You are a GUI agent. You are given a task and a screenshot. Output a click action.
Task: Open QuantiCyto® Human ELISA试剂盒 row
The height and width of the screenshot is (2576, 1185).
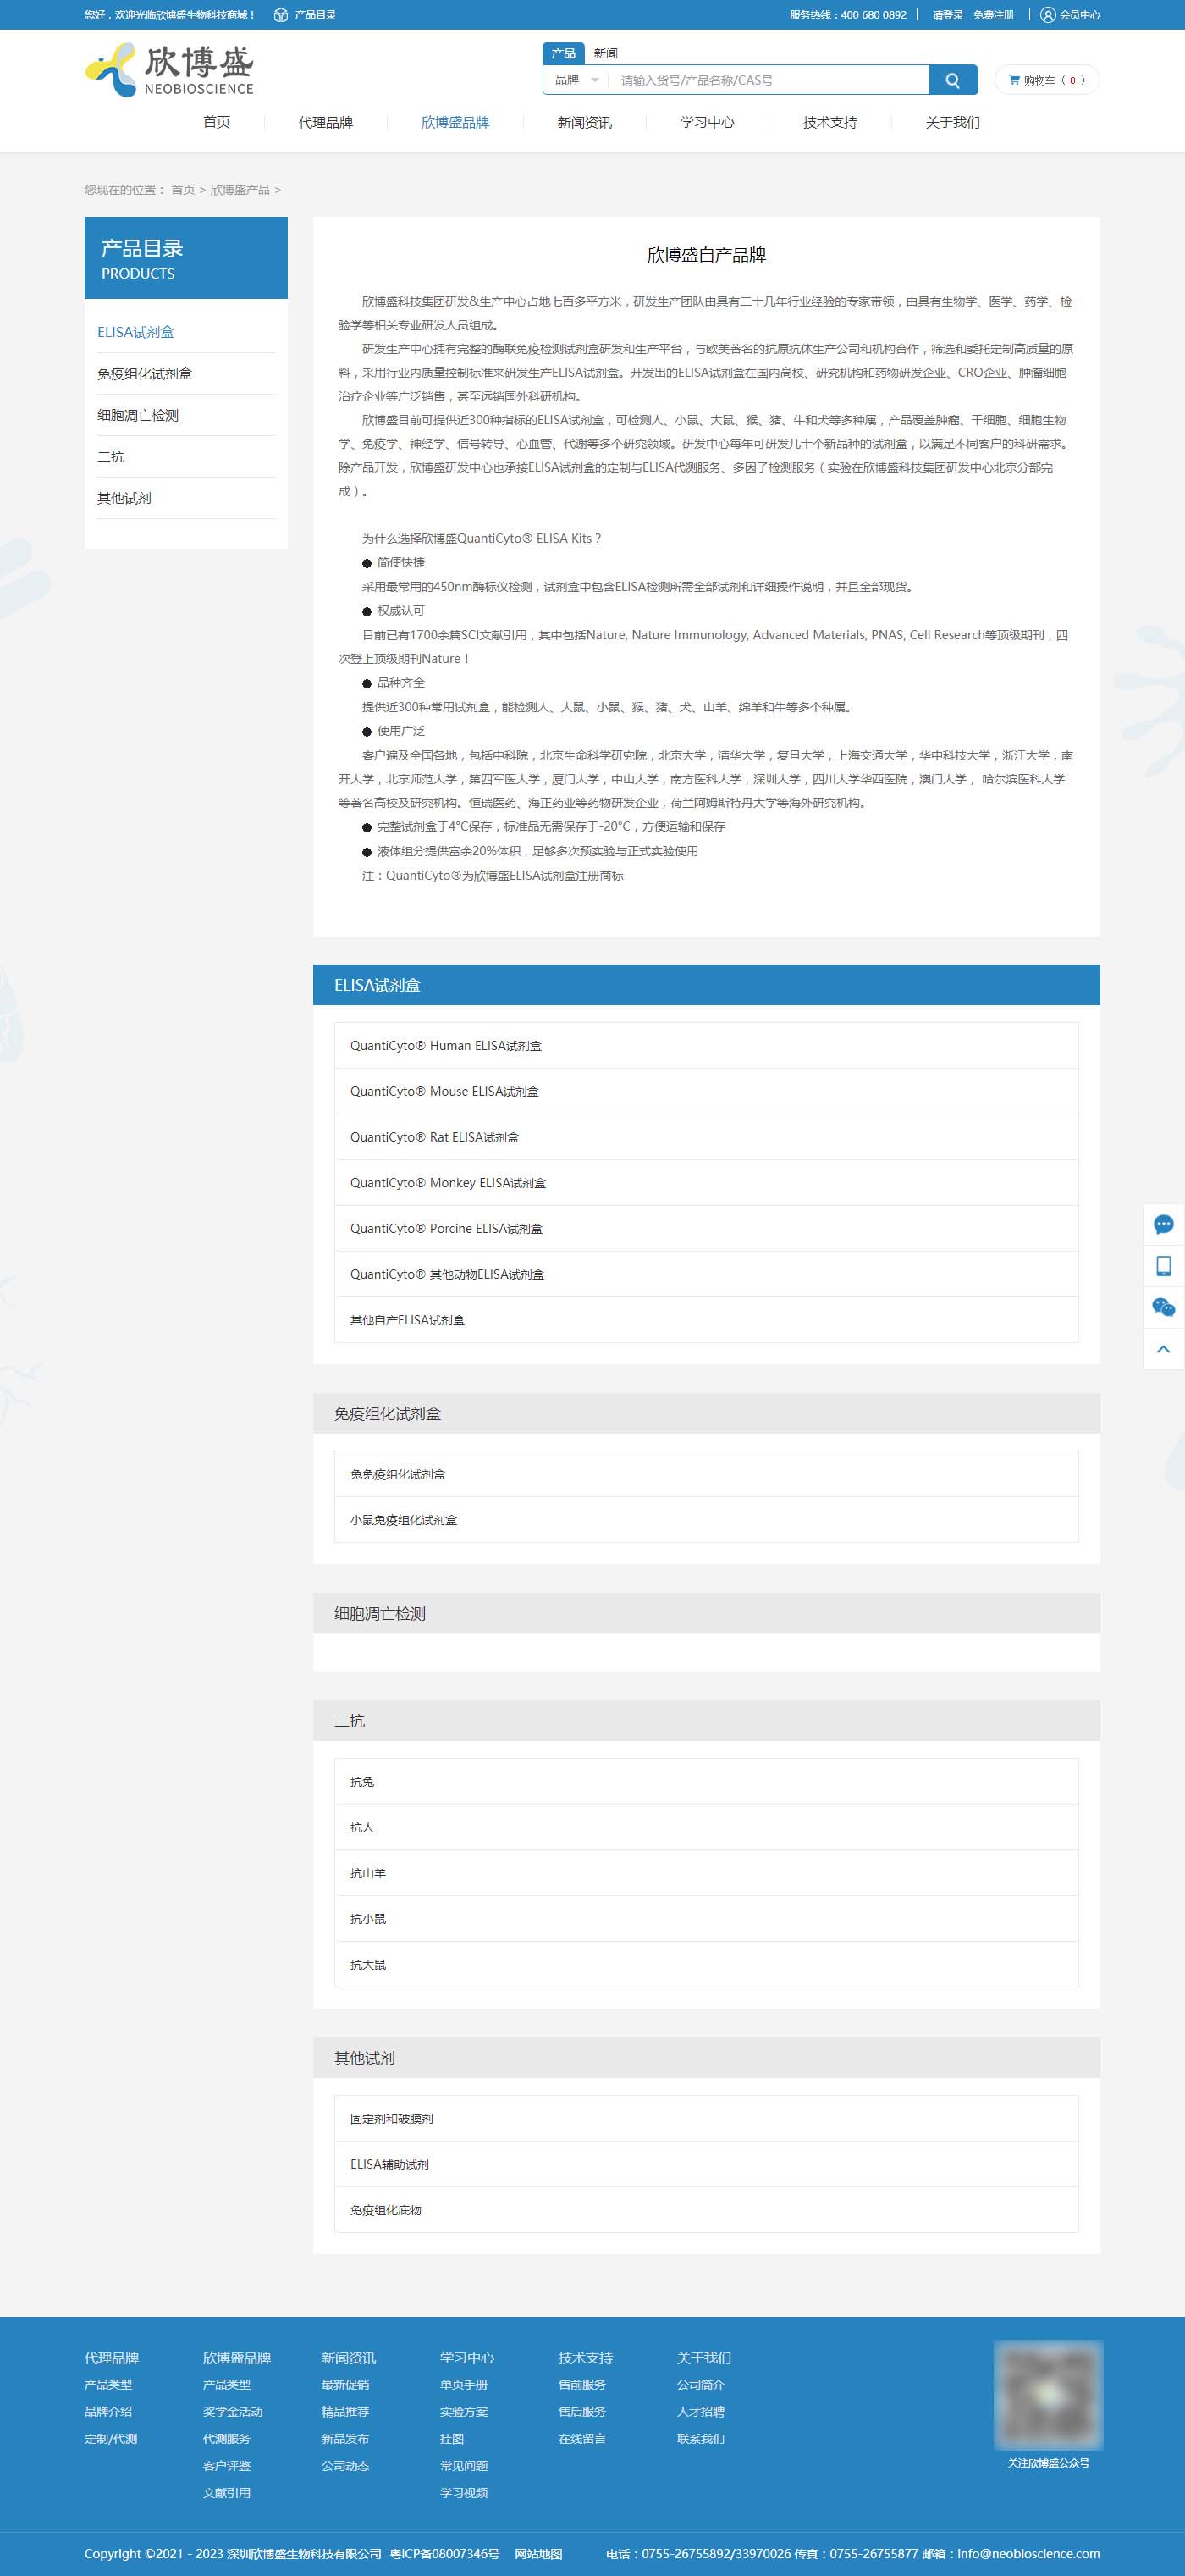[x=707, y=1046]
